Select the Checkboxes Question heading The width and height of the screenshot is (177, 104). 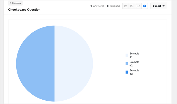(x=24, y=10)
